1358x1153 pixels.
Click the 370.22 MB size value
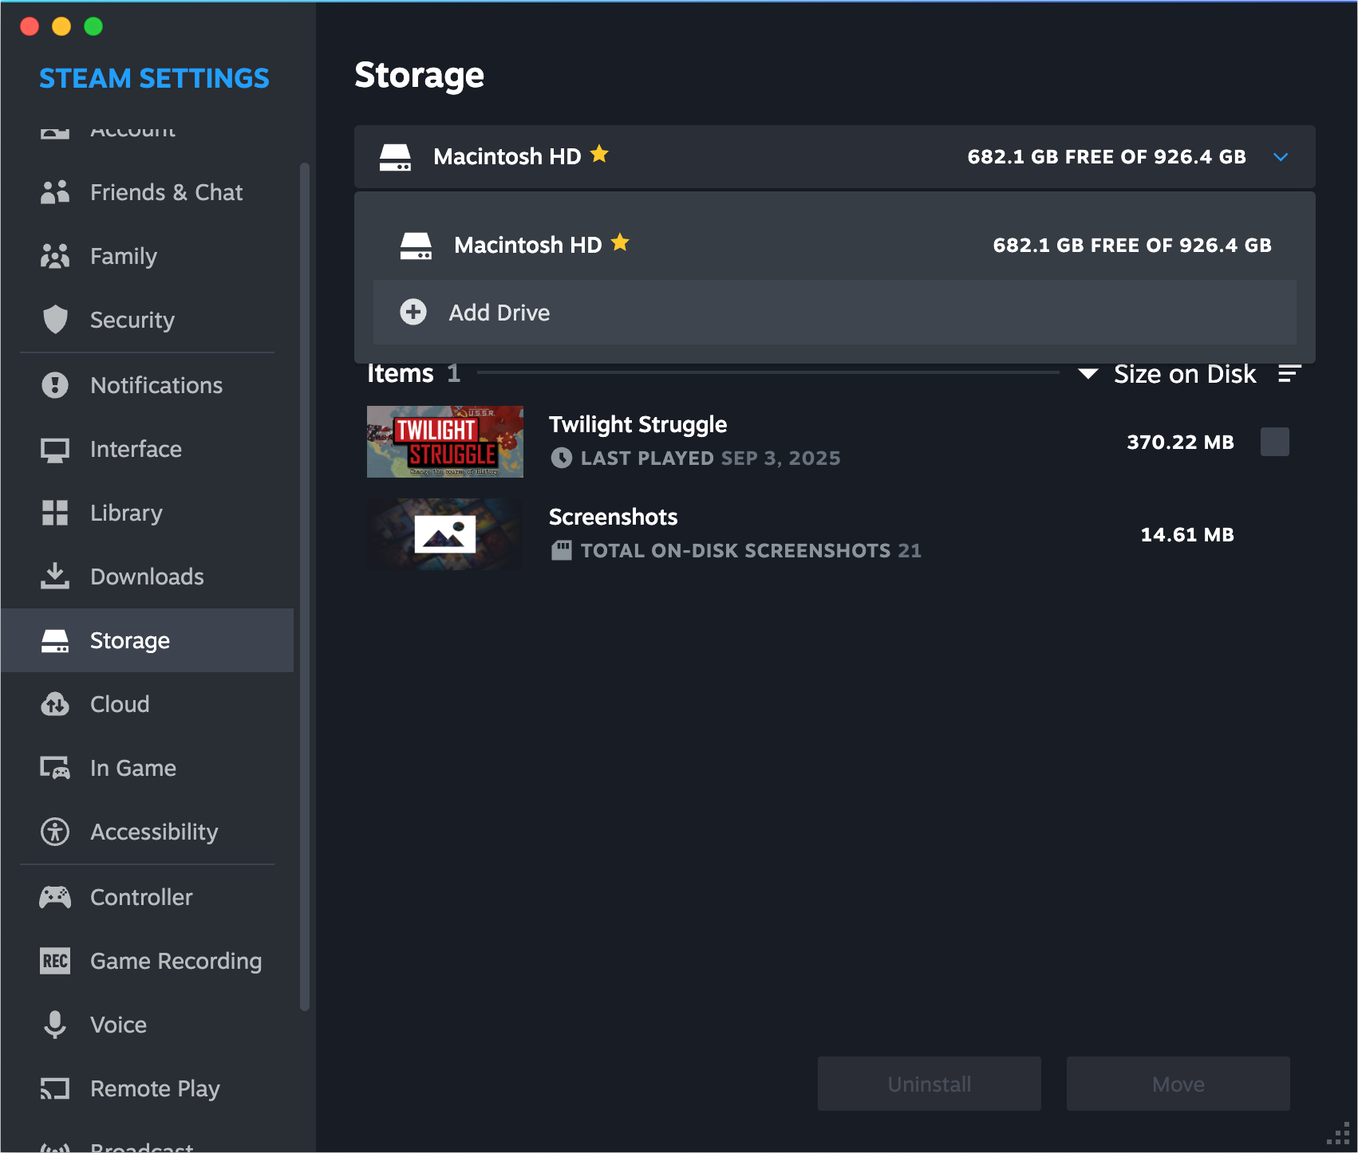tap(1180, 442)
